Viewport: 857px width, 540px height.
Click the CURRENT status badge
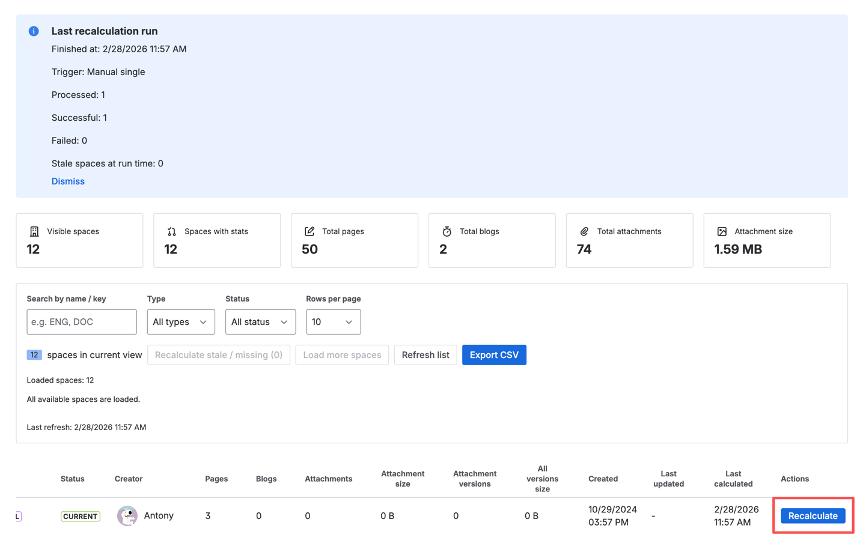tap(80, 516)
